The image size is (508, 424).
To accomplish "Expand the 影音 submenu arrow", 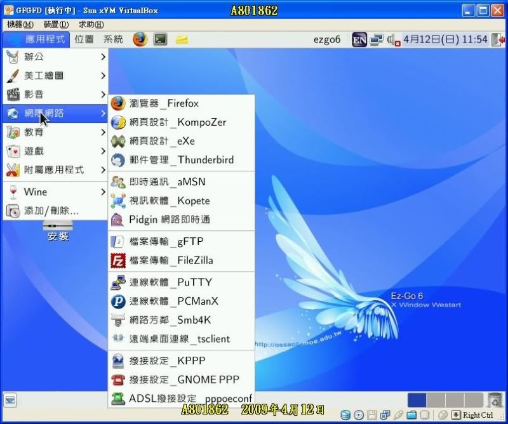I will pyautogui.click(x=103, y=95).
